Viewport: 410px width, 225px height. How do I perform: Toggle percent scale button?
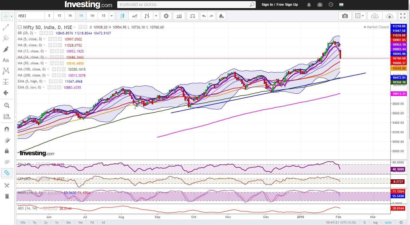click(x=365, y=222)
